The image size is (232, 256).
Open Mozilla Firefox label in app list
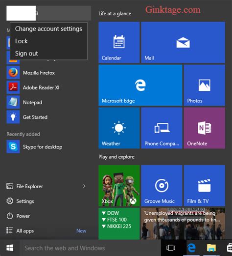39,73
